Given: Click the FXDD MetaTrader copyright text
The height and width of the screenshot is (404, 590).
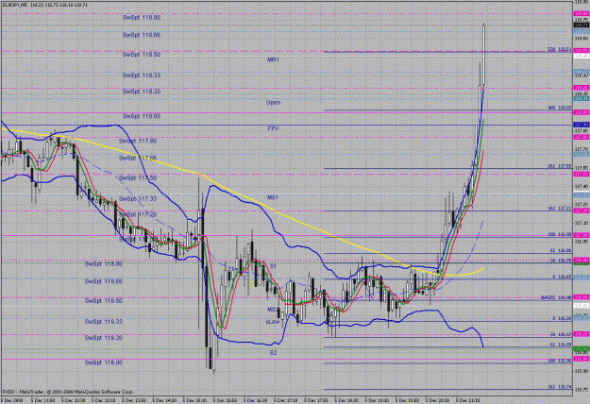Looking at the screenshot, I should tap(69, 392).
